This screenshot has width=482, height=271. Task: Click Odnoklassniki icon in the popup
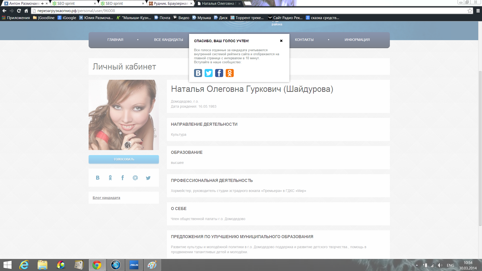click(x=229, y=73)
